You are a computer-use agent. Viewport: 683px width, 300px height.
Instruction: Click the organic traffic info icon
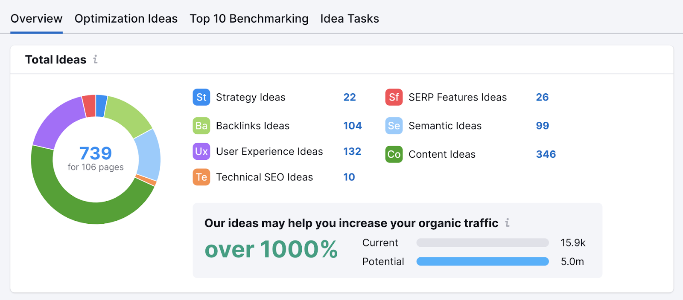[x=508, y=222]
